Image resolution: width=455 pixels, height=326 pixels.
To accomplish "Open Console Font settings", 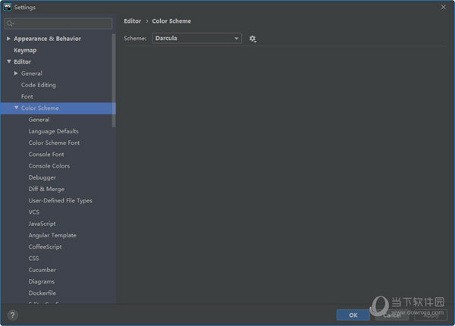I will click(46, 155).
